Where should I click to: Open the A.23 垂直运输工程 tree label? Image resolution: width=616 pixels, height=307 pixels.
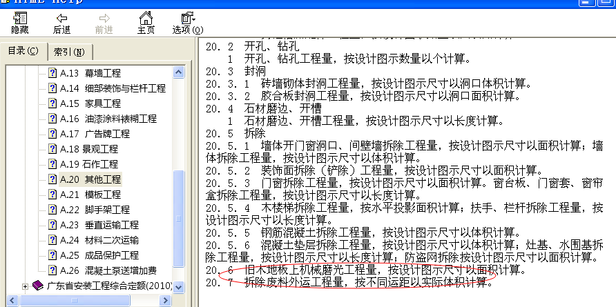pos(99,225)
